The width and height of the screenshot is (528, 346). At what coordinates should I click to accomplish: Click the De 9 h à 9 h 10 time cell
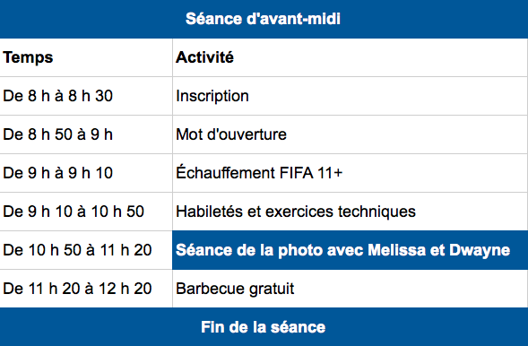click(x=86, y=173)
